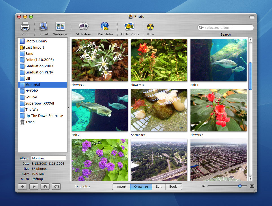Select Last Import in the source list
Screen dimensions: 272x206
point(42,47)
